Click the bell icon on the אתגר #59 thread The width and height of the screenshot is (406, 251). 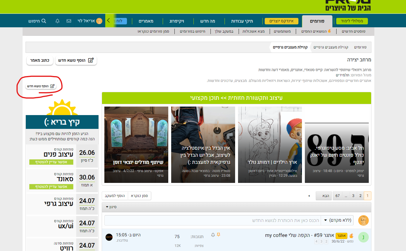213,235
